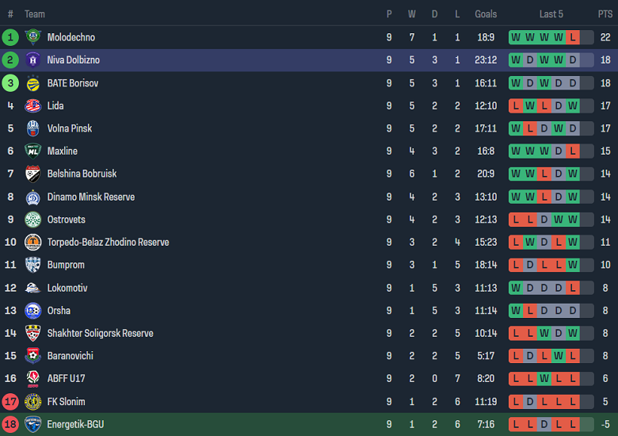
Task: Click the FK Slonim club badge
Action: pyautogui.click(x=32, y=402)
